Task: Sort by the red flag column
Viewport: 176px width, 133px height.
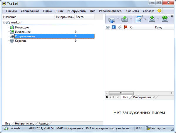Action: pyautogui.click(x=126, y=27)
